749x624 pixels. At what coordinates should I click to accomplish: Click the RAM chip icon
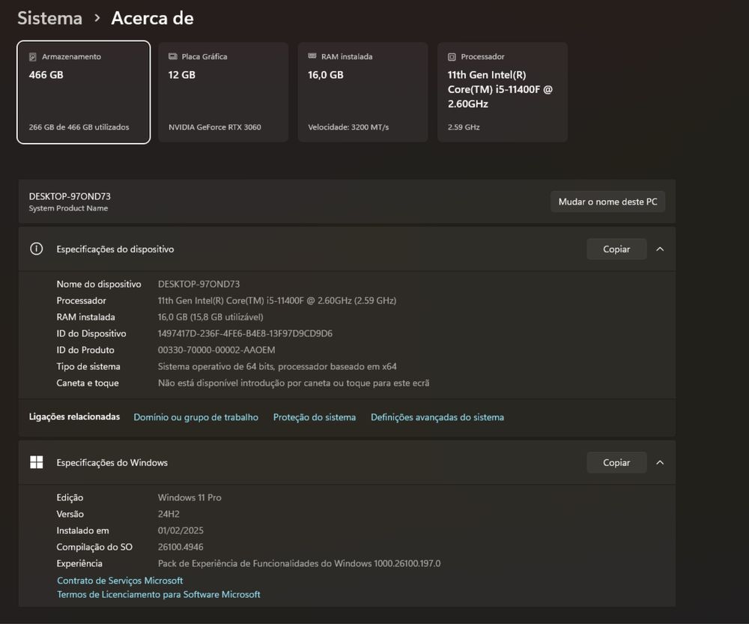pyautogui.click(x=312, y=56)
